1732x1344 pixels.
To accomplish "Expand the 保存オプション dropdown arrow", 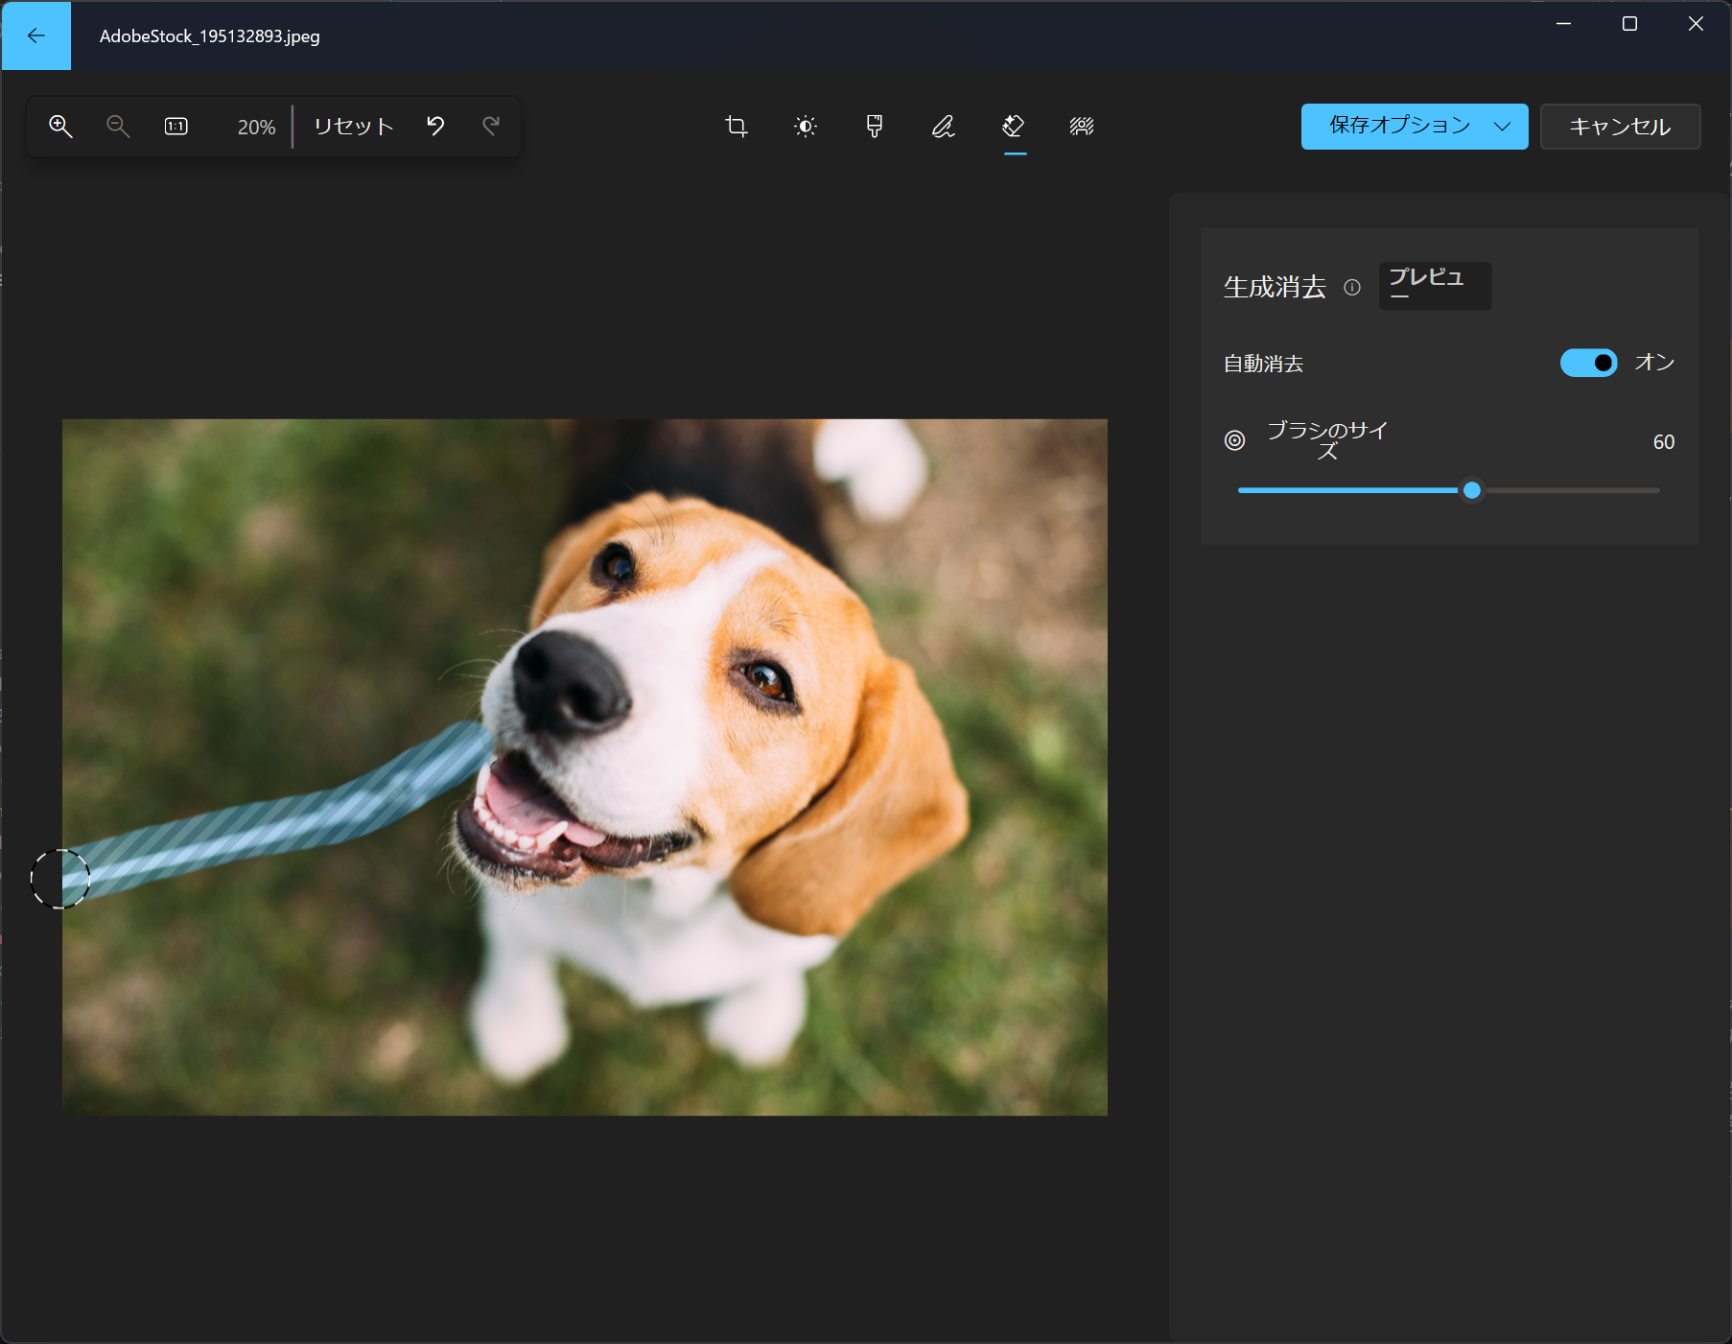I will coord(1502,127).
